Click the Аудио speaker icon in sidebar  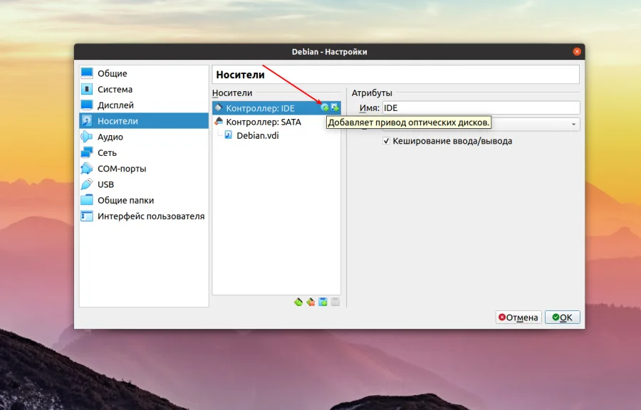(87, 137)
